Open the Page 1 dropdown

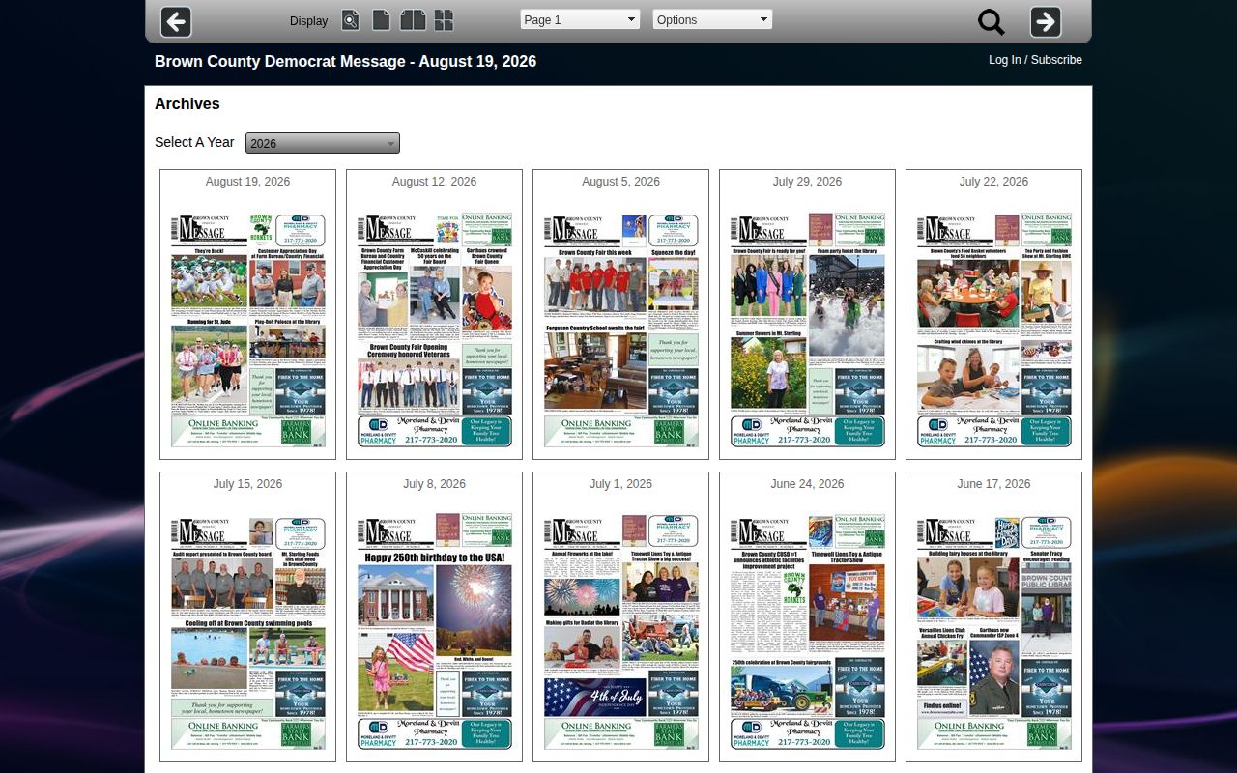click(x=580, y=19)
